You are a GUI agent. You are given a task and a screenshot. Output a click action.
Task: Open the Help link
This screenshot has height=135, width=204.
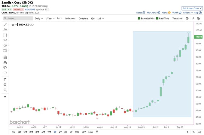198,13
